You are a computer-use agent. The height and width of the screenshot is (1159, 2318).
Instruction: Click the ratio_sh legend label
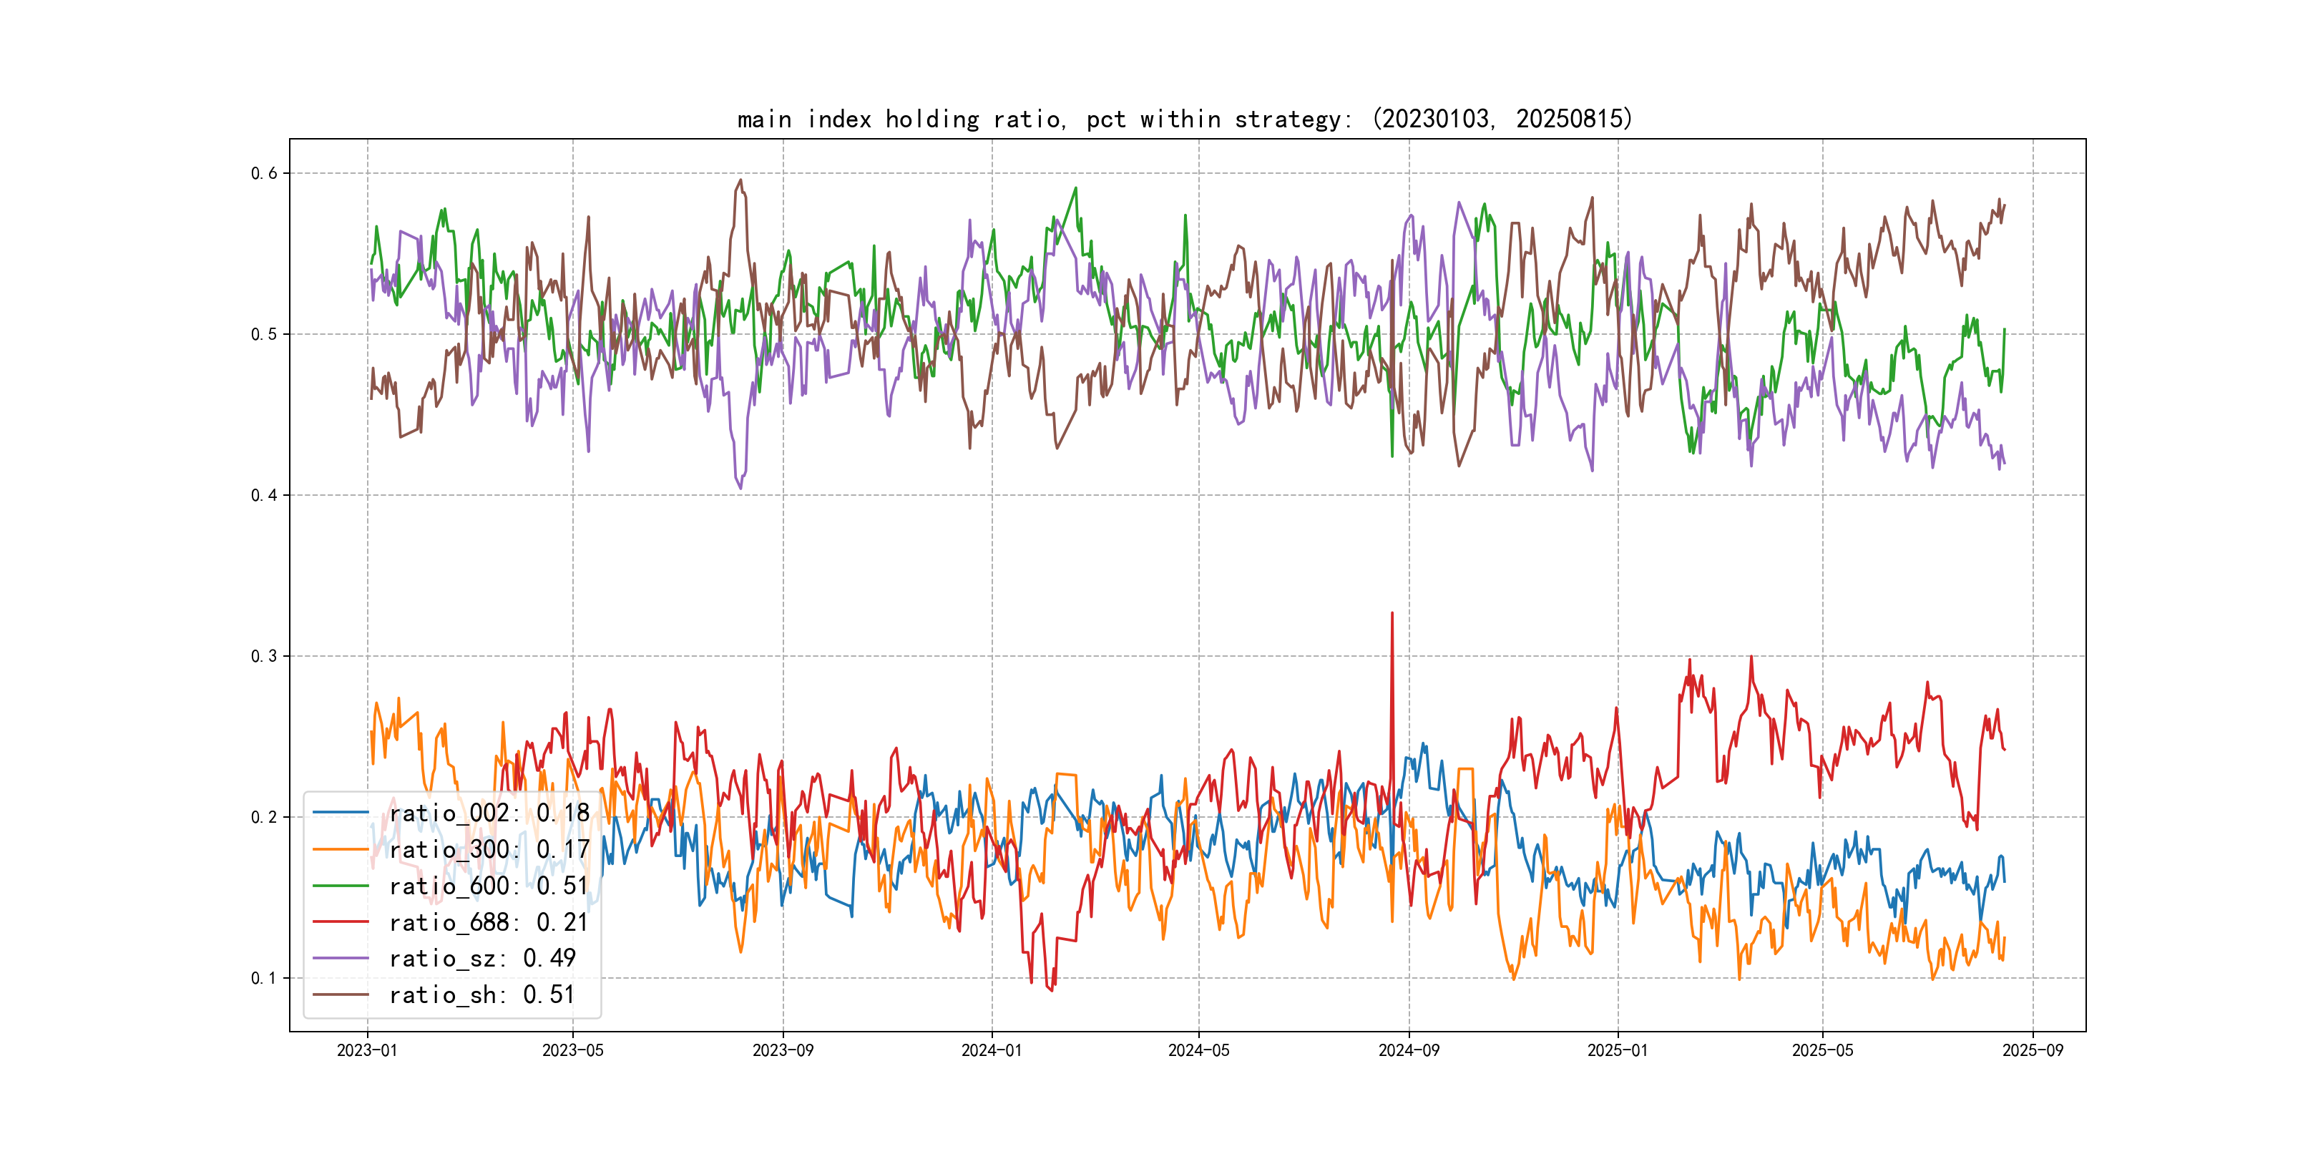click(x=481, y=995)
